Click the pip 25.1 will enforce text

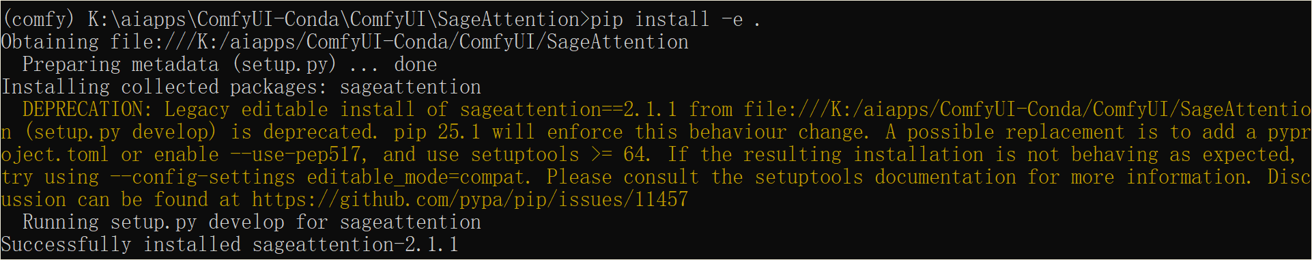pos(508,132)
